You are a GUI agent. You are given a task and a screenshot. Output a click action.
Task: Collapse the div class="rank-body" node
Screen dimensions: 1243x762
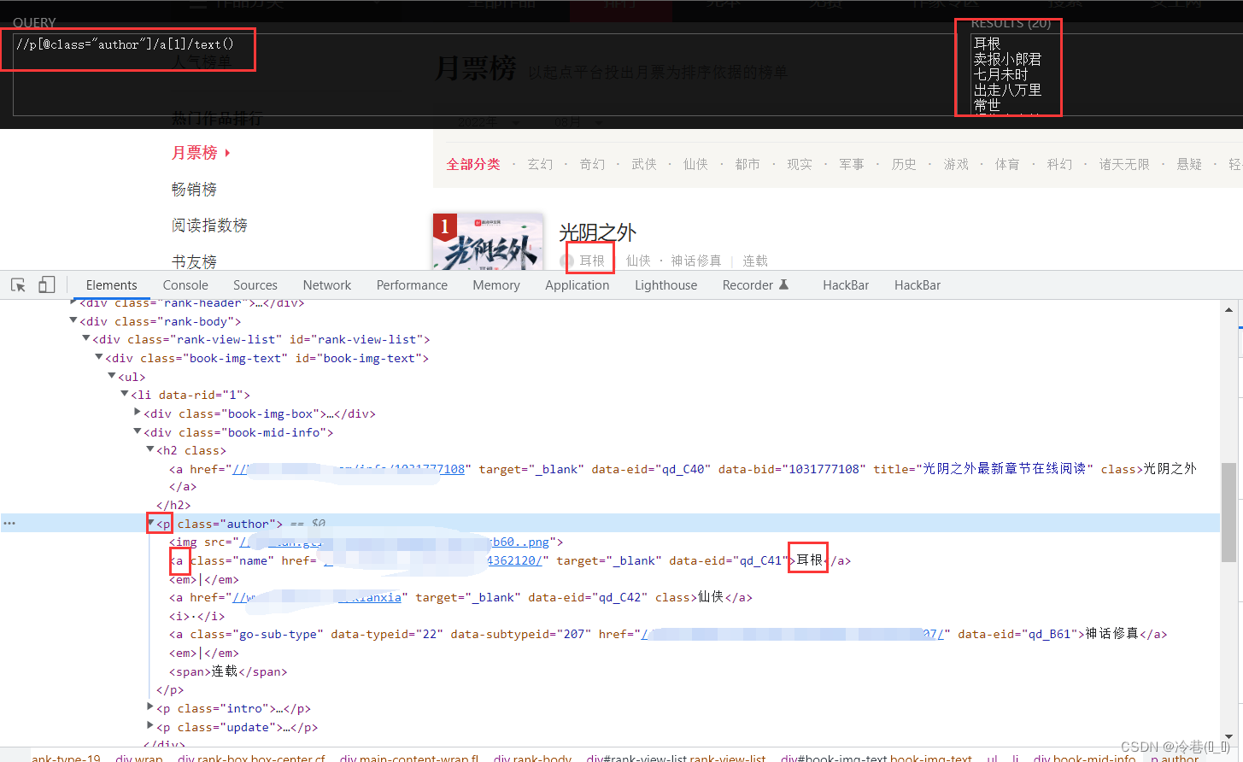coord(73,320)
